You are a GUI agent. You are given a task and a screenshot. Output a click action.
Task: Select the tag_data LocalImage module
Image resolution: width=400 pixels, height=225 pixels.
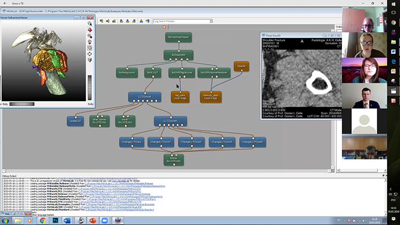[x=180, y=97]
